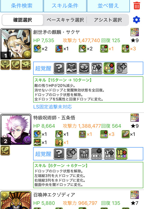Pick the greyed skill boost+ super awakening for Gojo
The image size is (144, 209).
pyautogui.click(x=72, y=154)
